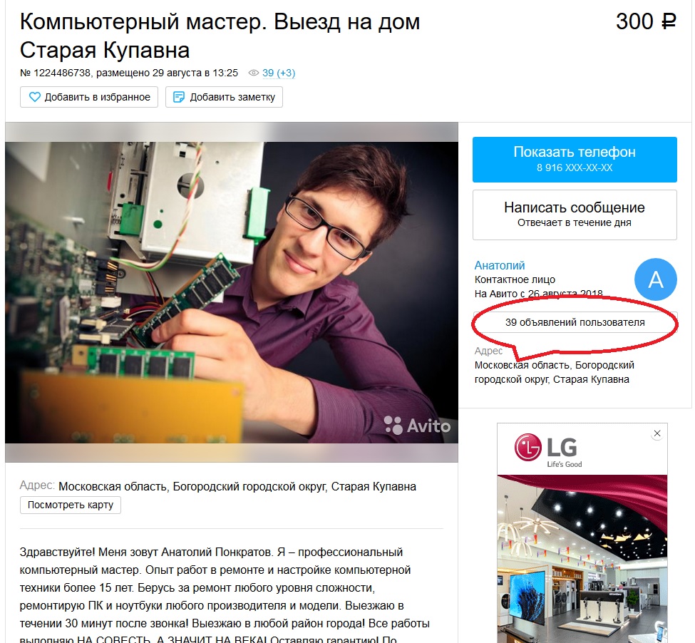Click the LG showroom ad image

point(582,558)
